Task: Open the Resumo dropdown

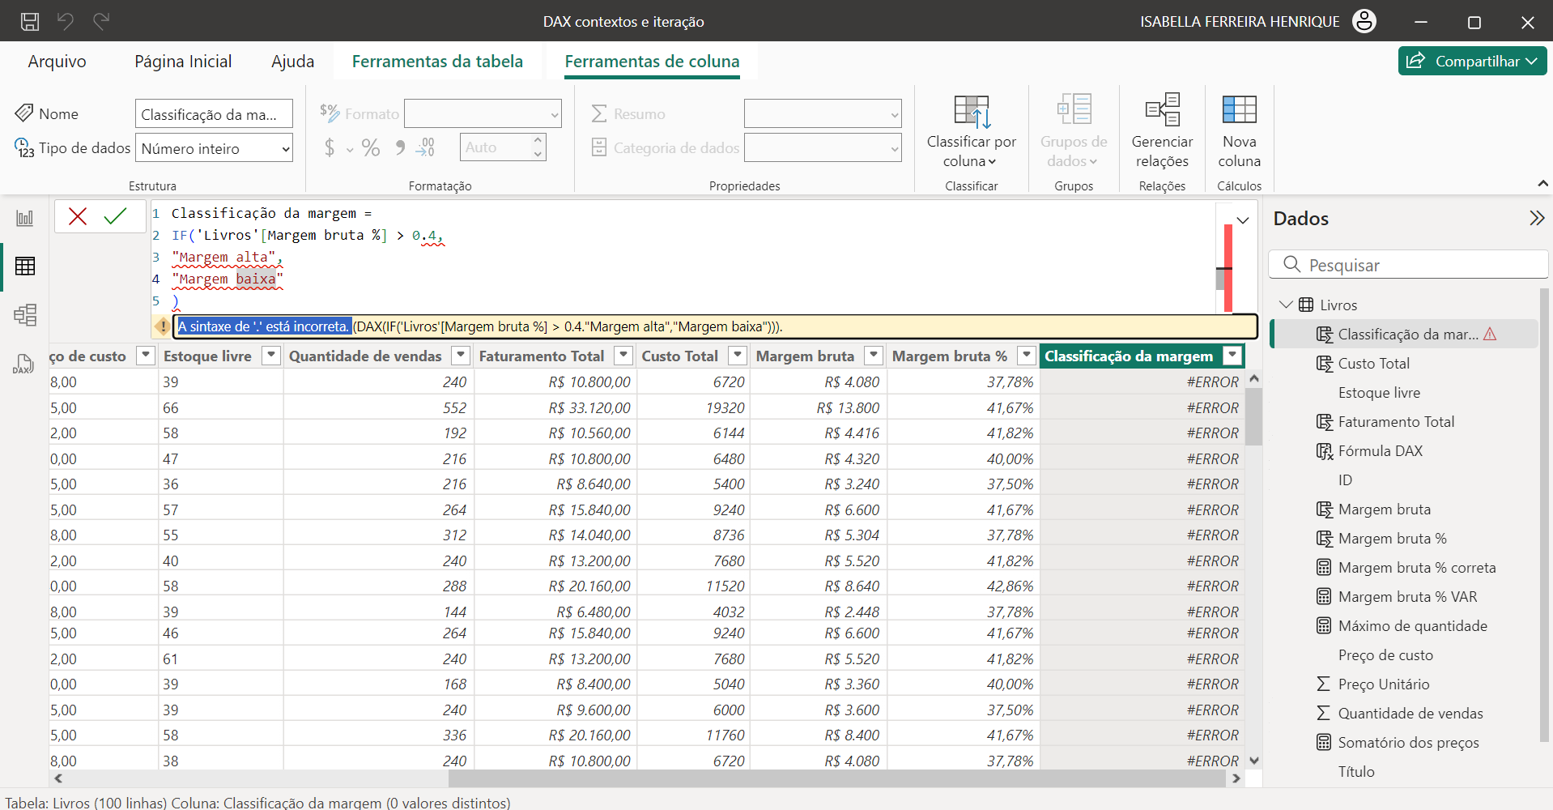Action: (x=823, y=114)
